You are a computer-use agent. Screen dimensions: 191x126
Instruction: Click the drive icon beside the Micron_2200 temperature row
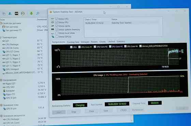[x=4, y=73]
